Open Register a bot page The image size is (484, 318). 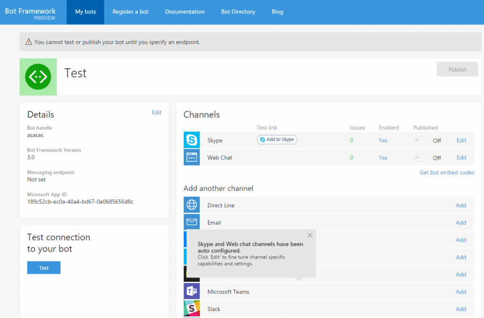click(x=130, y=12)
